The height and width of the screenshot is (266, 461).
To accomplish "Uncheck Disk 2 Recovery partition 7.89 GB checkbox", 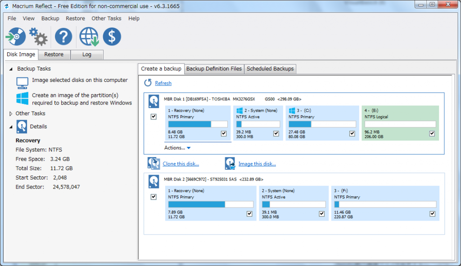I will [x=249, y=214].
